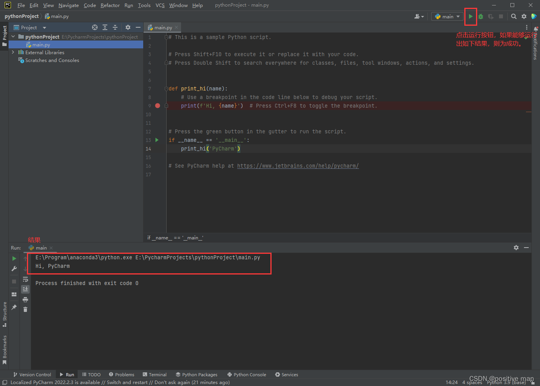Print the console output icon
Screen dimensions: 540x386
25,299
